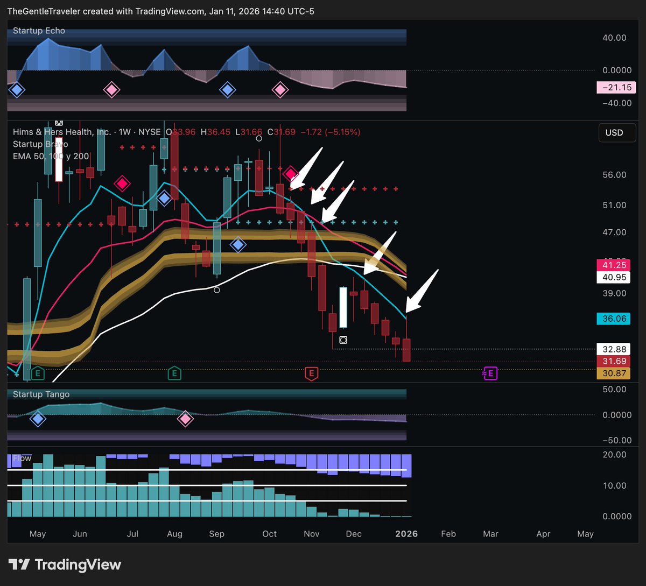Click the Aug label on the time axis
Viewport: 646px width, 586px height.
174,534
